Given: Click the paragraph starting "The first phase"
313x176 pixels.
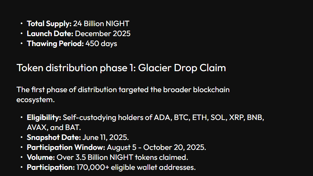Looking at the screenshot, I should click(123, 90).
